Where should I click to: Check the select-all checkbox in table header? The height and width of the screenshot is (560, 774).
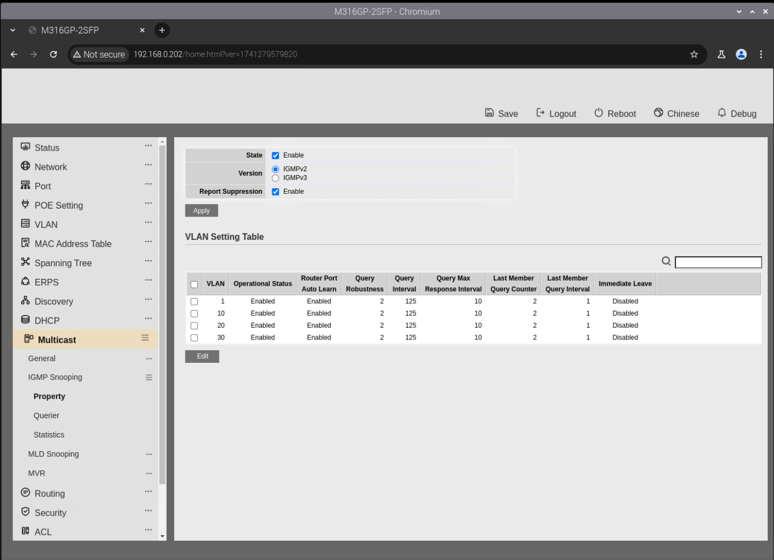(194, 285)
